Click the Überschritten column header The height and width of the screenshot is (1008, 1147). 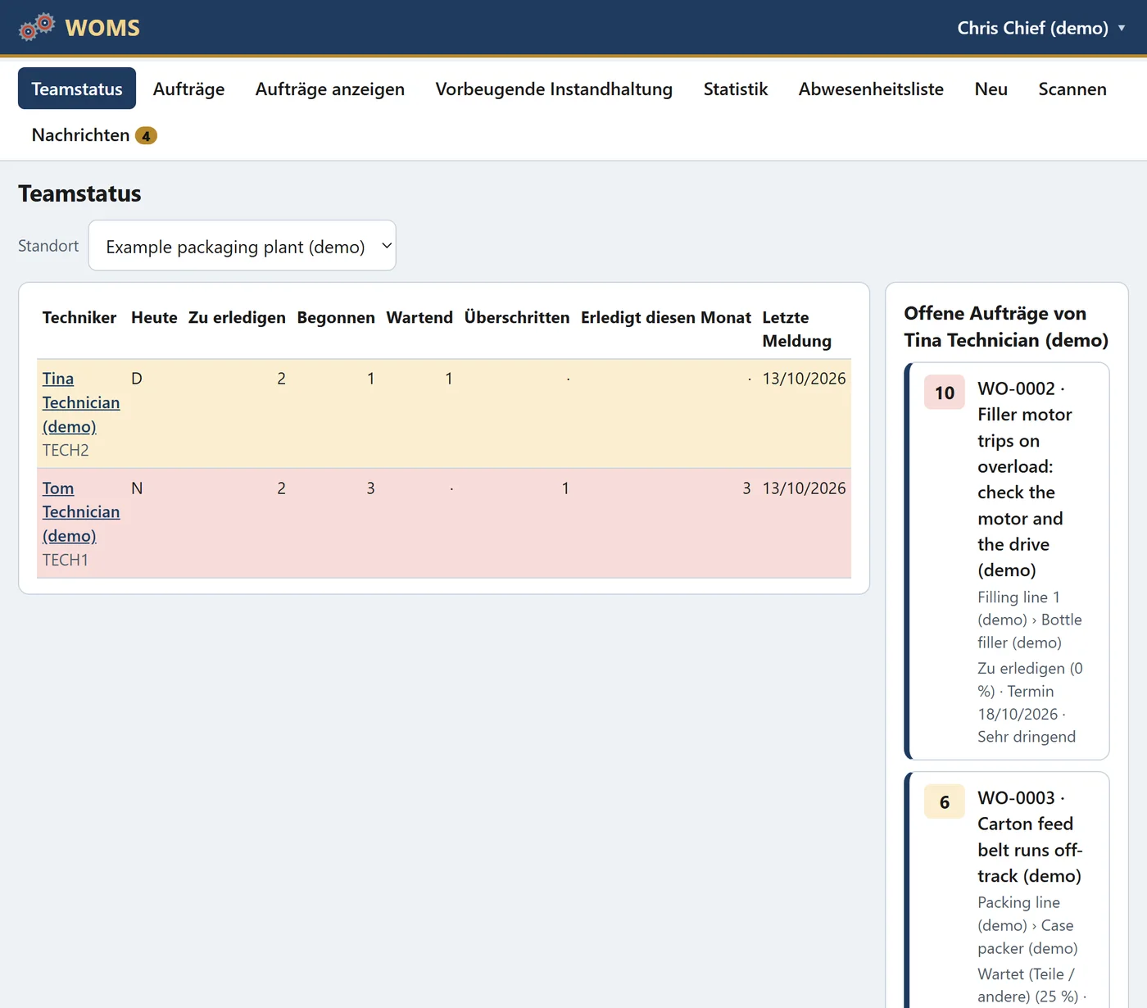click(517, 317)
